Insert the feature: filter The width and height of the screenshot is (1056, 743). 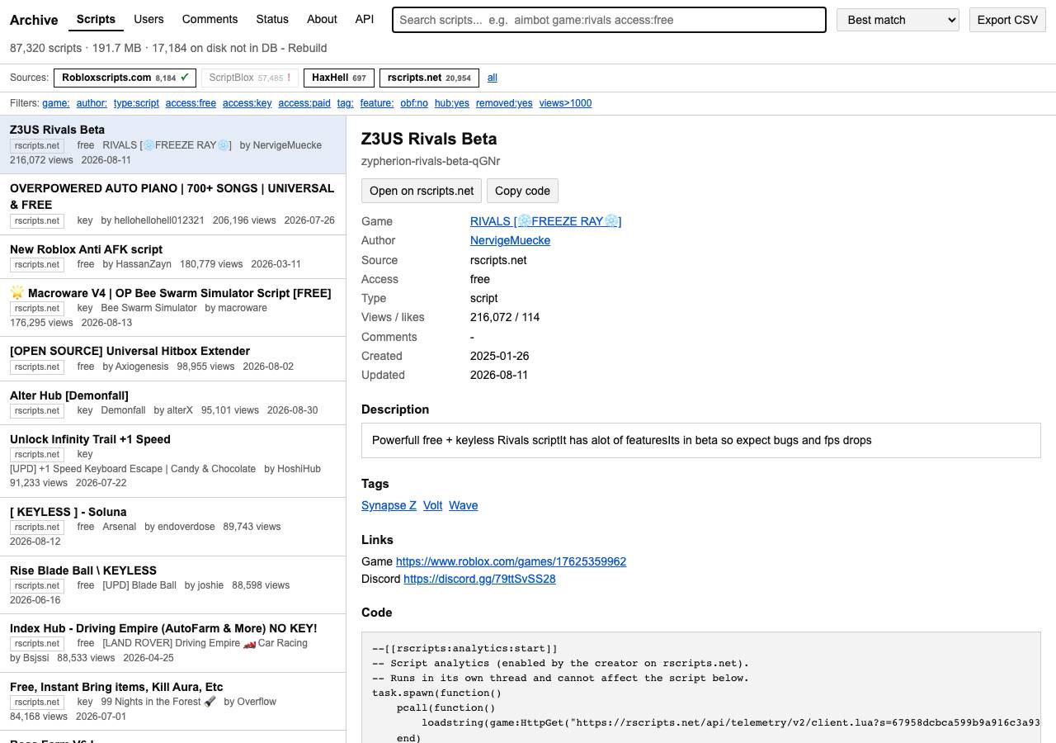click(377, 103)
